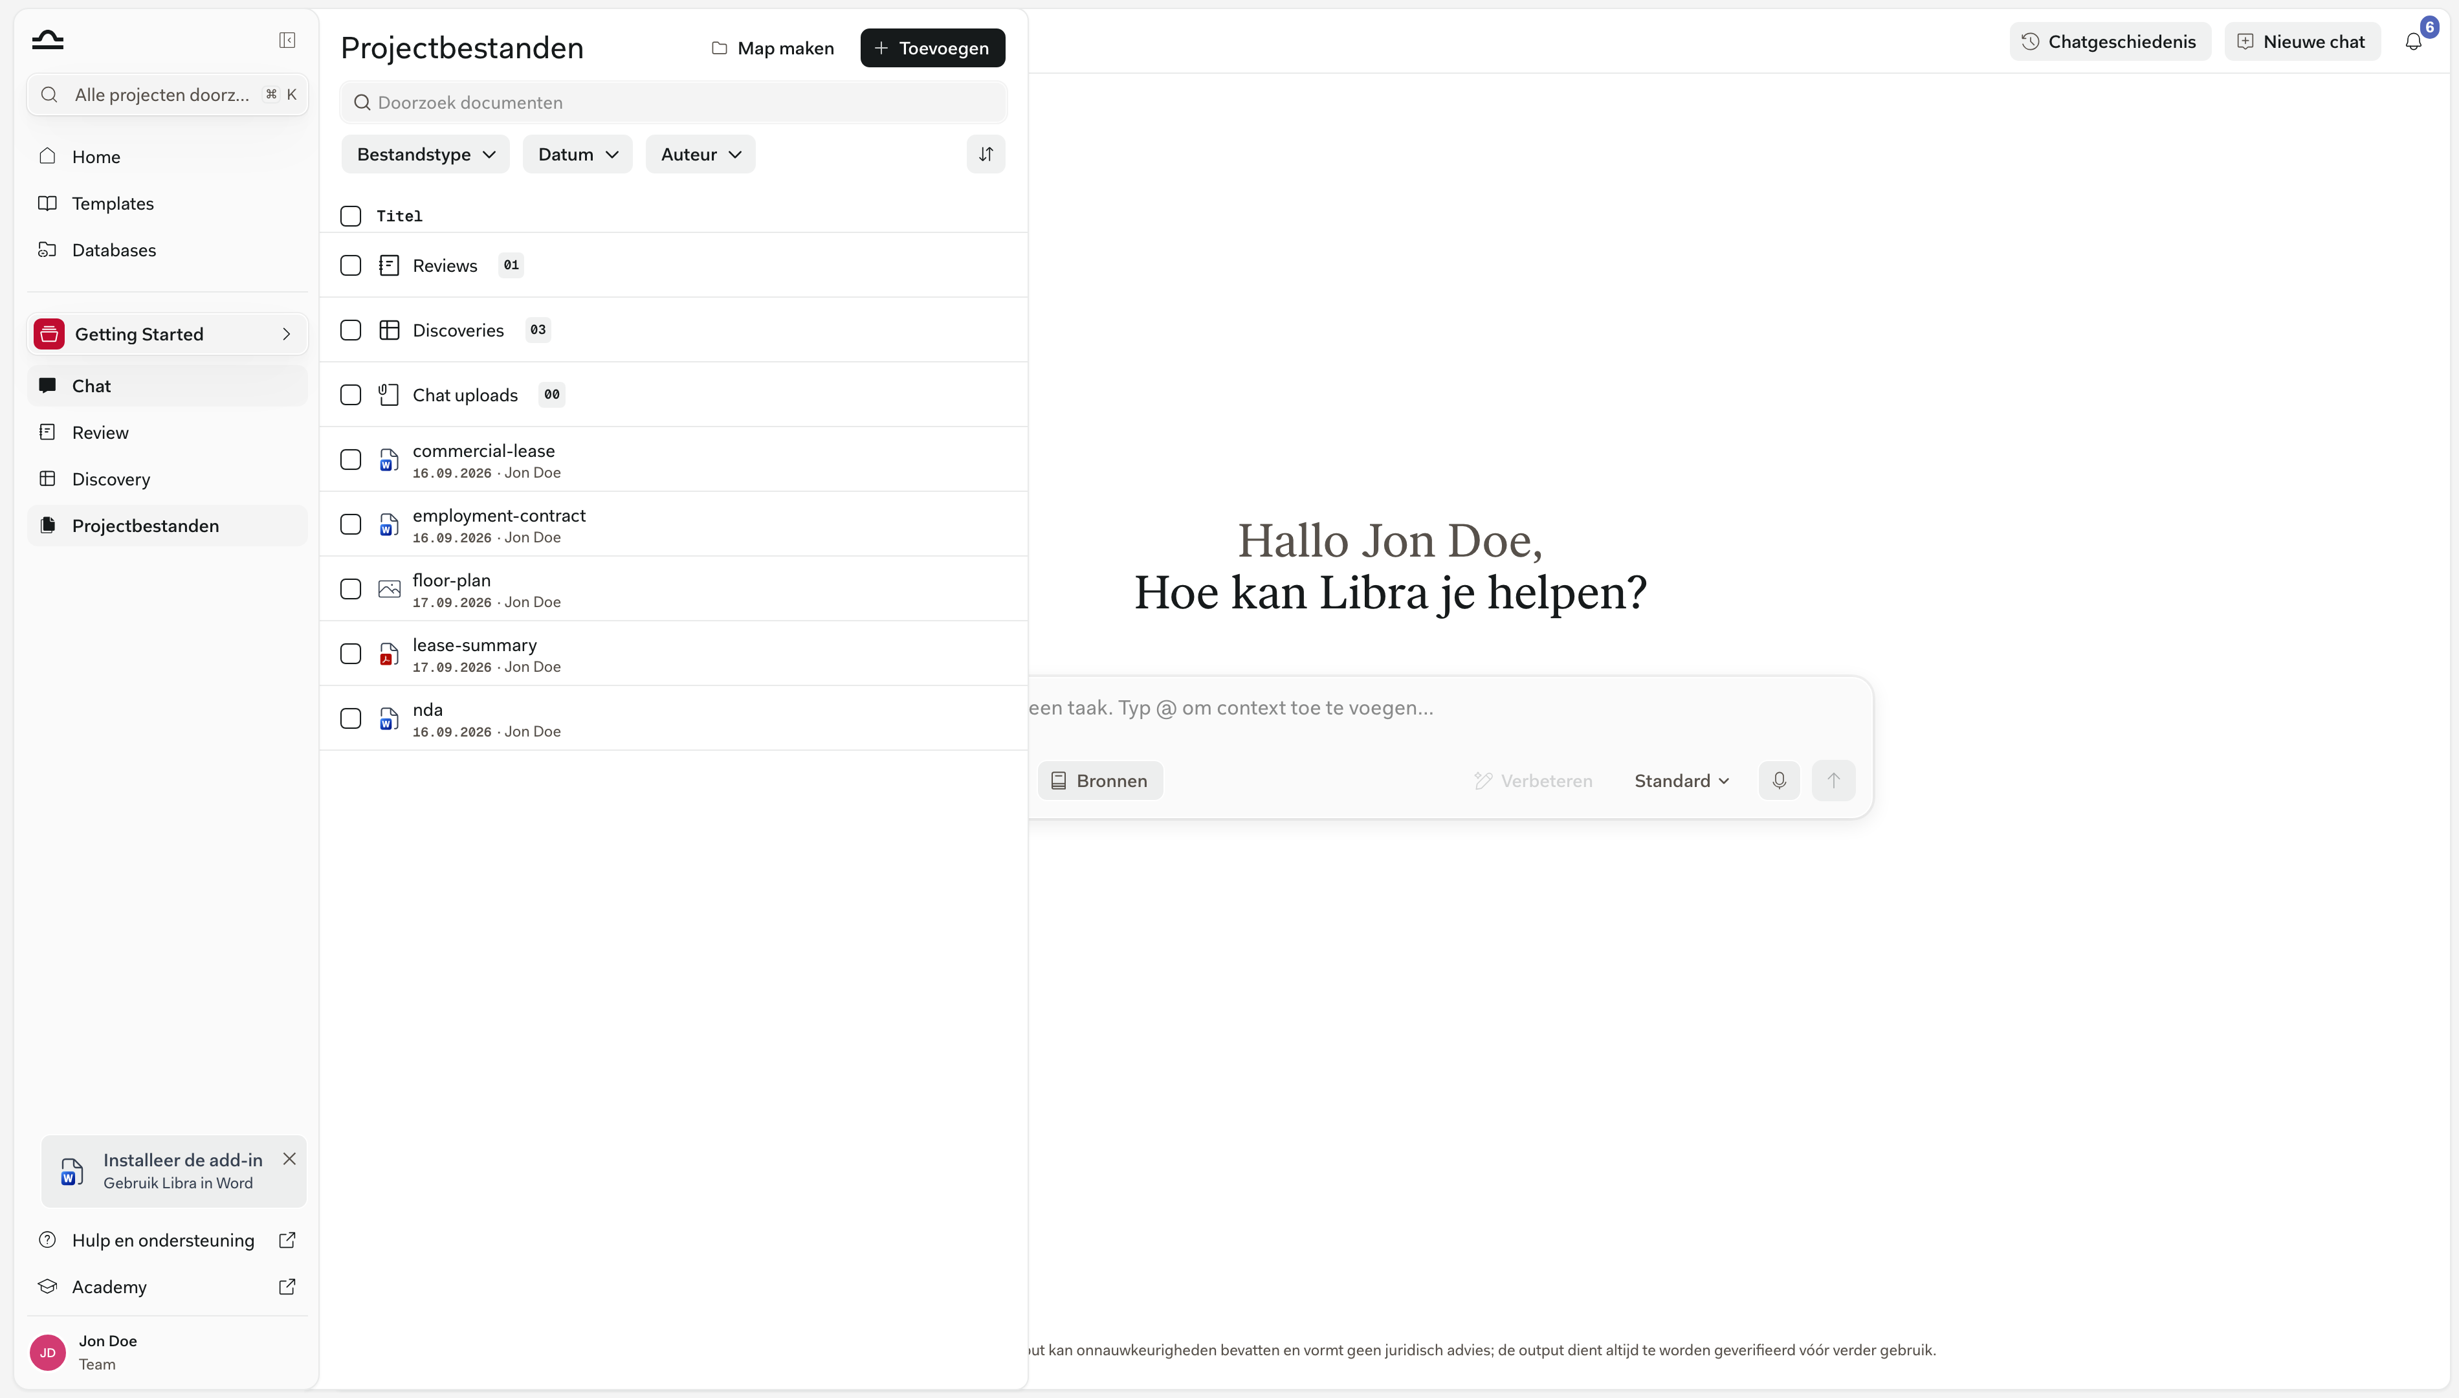Click the Getting Started project icon
The image size is (2459, 1398).
(49, 334)
